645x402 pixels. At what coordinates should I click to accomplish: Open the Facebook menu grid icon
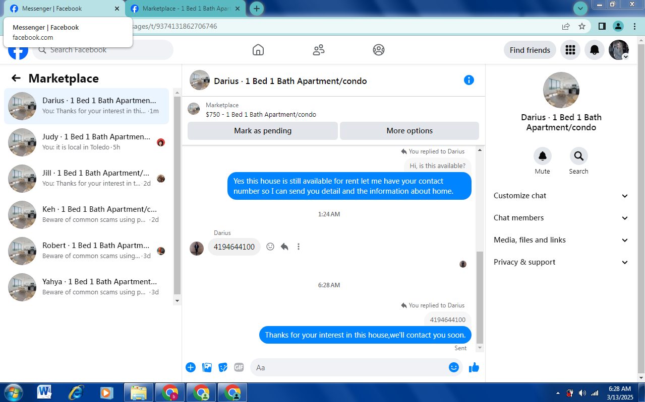[x=570, y=50]
